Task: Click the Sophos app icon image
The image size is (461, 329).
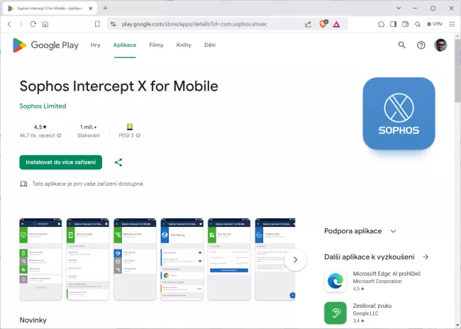Action: click(399, 113)
